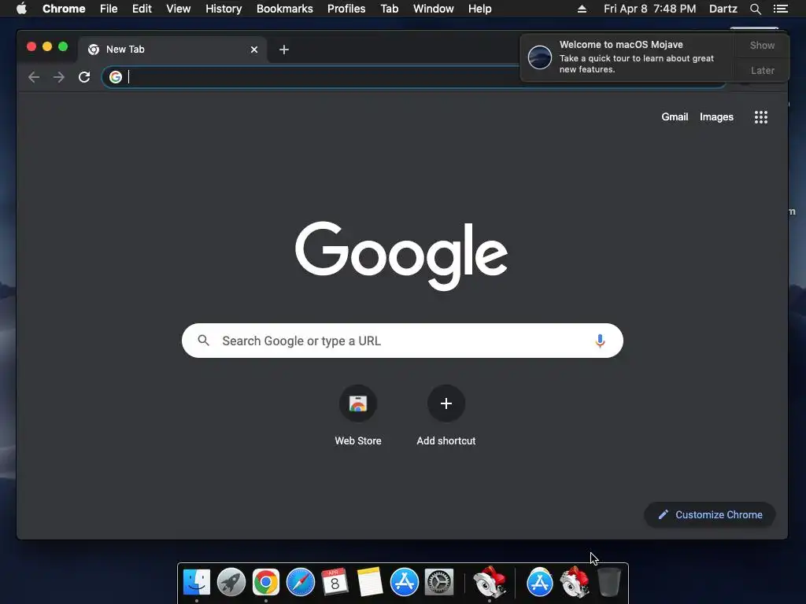This screenshot has height=604, width=806.
Task: Open the Edit menu
Action: [x=142, y=9]
